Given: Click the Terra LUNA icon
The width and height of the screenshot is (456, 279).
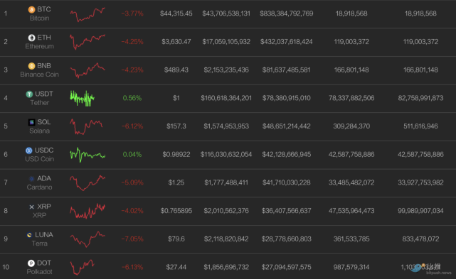Looking at the screenshot, I should coord(29,235).
